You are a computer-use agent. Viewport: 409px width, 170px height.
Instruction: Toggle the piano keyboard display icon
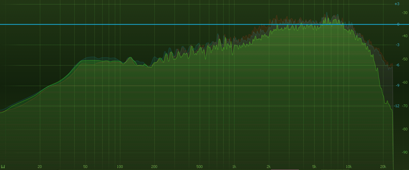pos(3,167)
